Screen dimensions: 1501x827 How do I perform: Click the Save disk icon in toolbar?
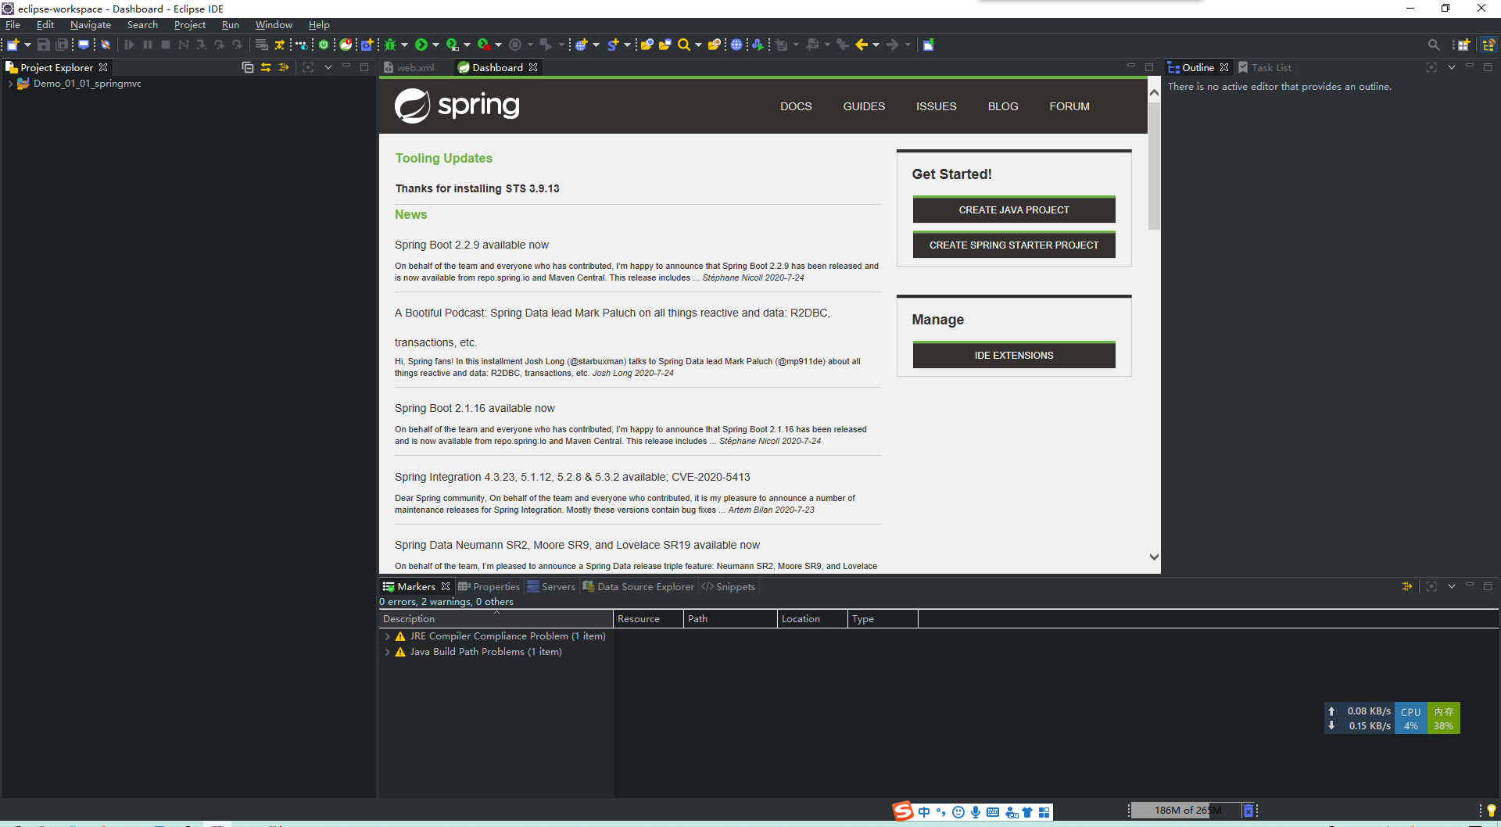[x=44, y=45]
